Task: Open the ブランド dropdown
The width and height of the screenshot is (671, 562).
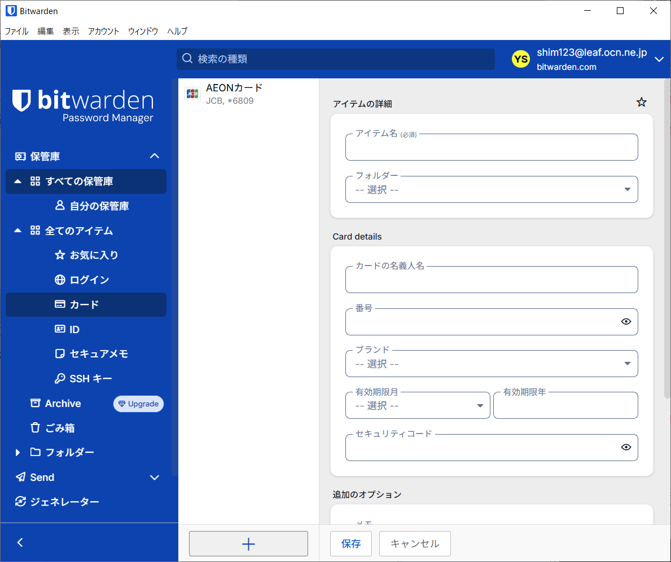Action: 491,364
